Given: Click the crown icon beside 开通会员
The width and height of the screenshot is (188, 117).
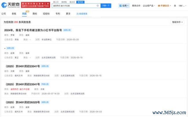Looking at the screenshot, I should 159,6.
